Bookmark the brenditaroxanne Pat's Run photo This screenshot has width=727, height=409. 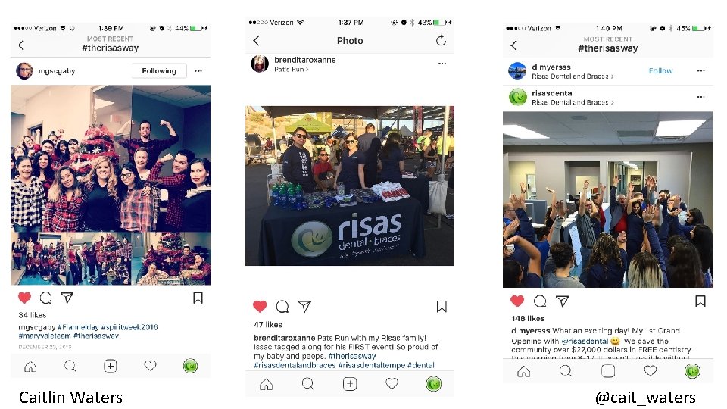(442, 307)
